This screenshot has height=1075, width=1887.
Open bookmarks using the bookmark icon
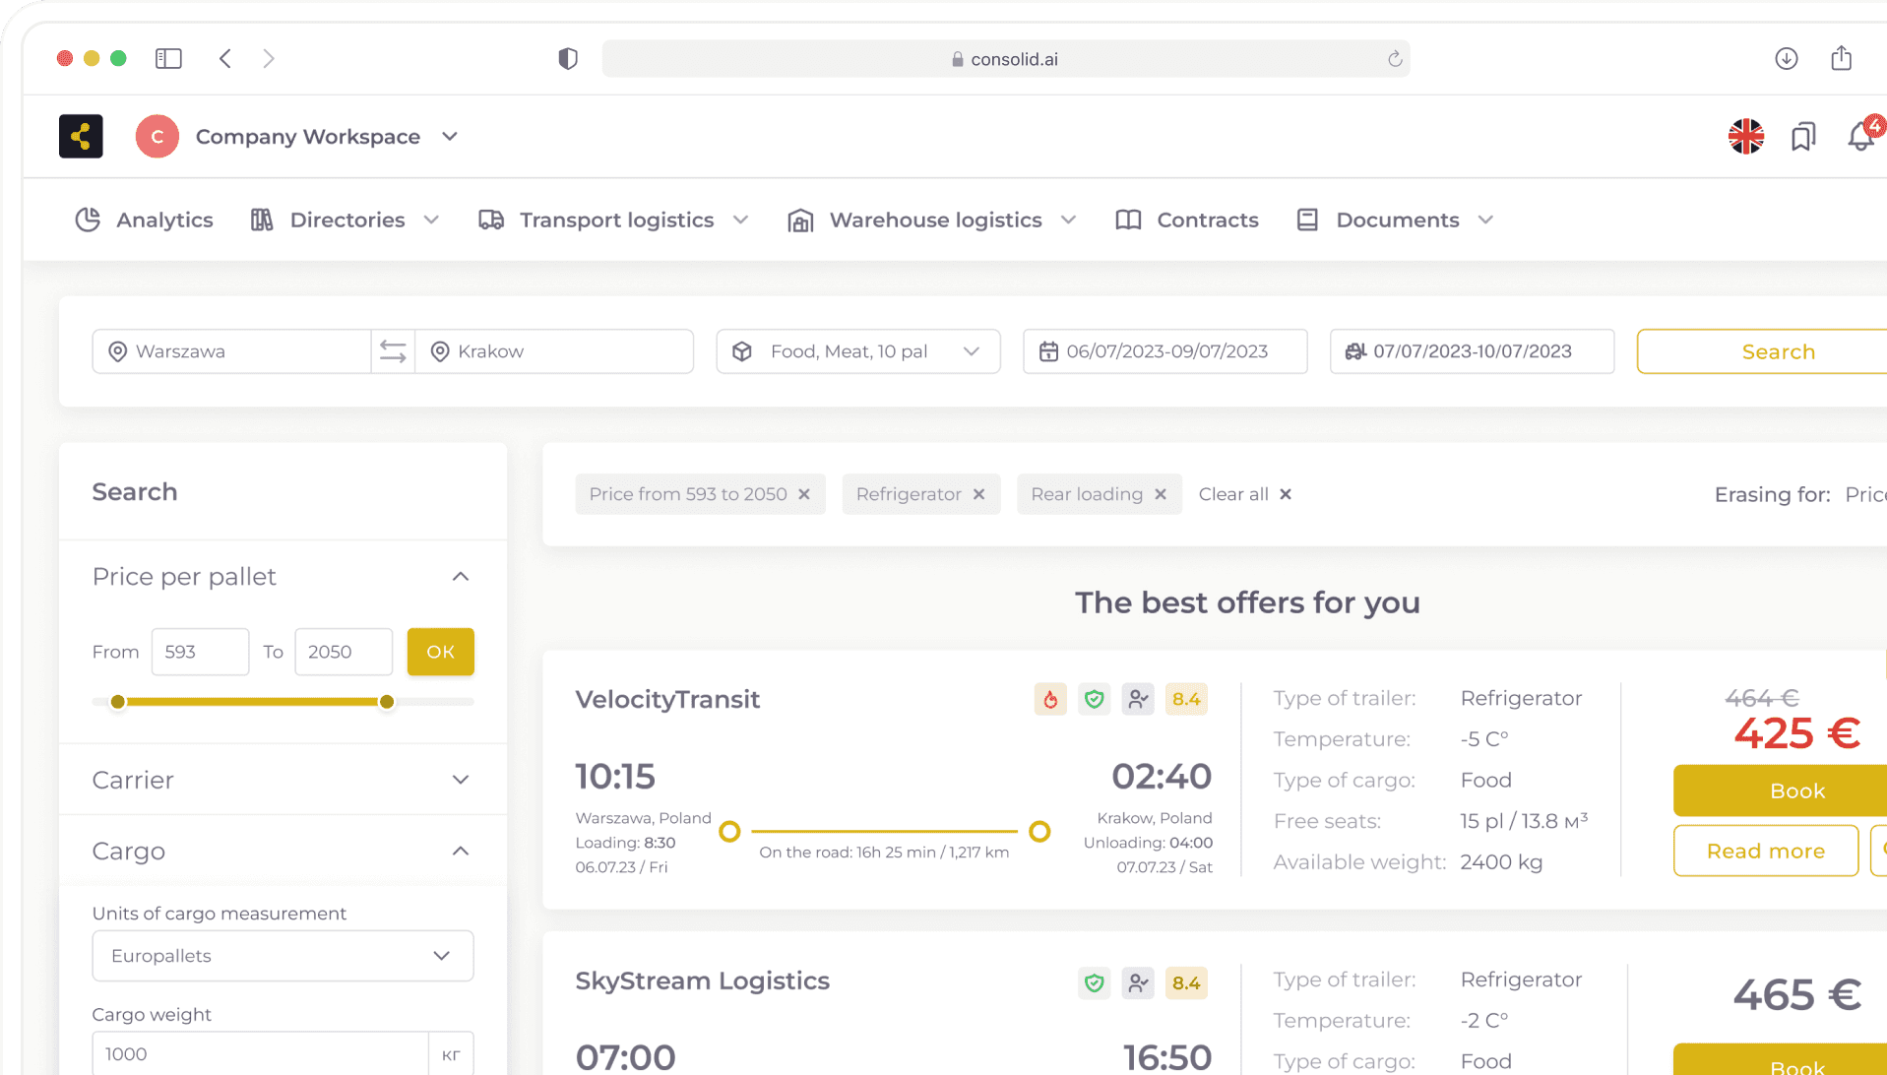tap(1802, 137)
